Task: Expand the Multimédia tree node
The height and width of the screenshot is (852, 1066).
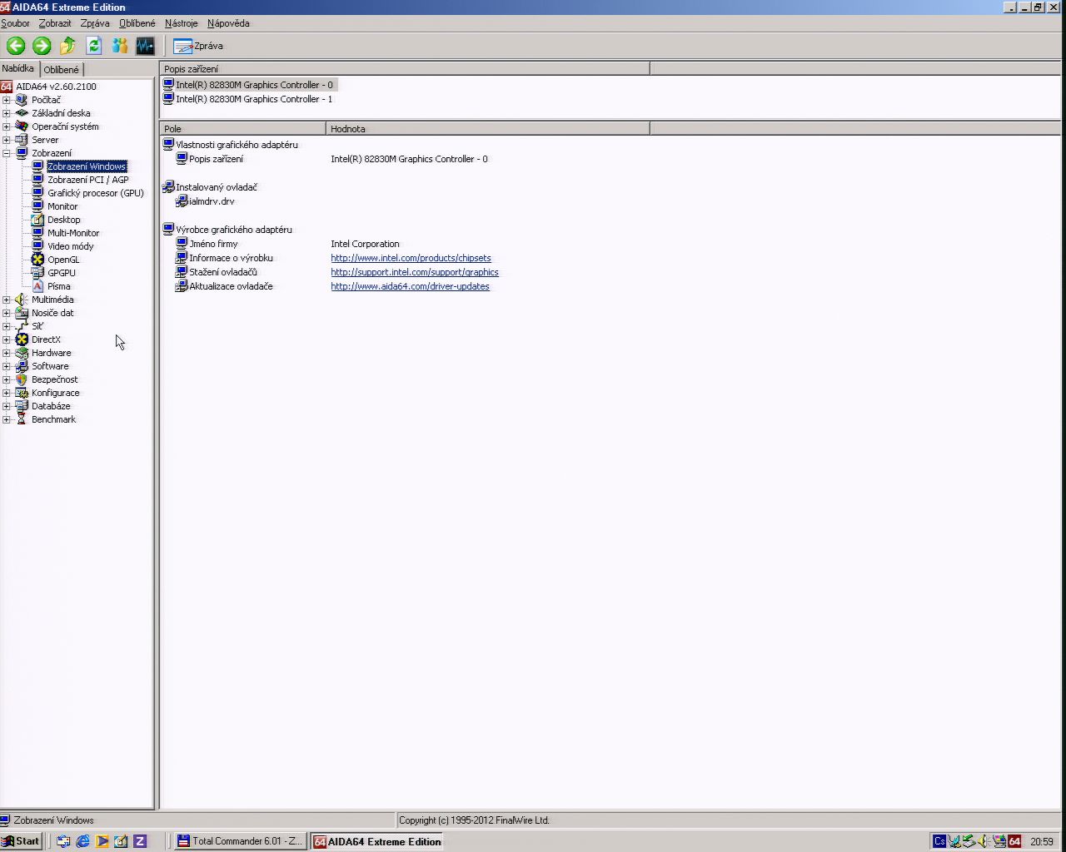Action: (x=7, y=300)
